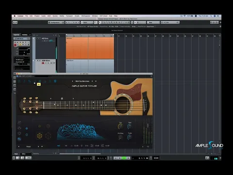Select the grey ADM-Drum clip

pyautogui.click(x=90, y=66)
